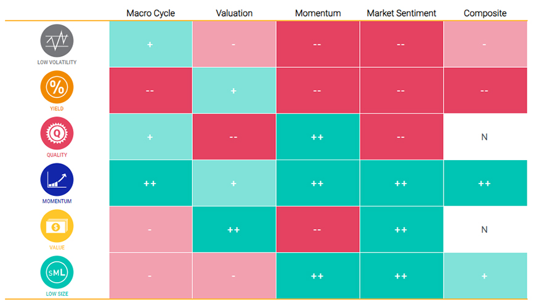Select the Momentum column header
This screenshot has width=536, height=308.
317,12
